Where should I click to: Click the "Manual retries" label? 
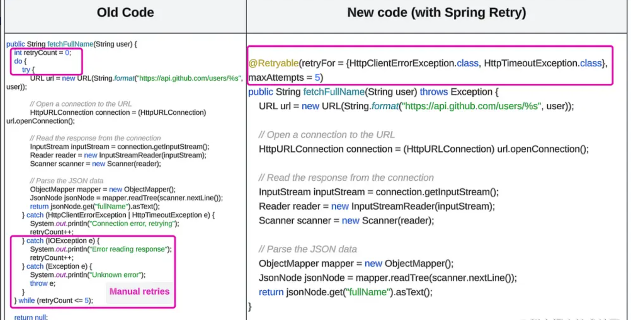click(x=139, y=291)
